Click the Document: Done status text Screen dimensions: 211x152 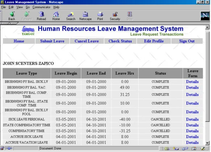[50, 148]
